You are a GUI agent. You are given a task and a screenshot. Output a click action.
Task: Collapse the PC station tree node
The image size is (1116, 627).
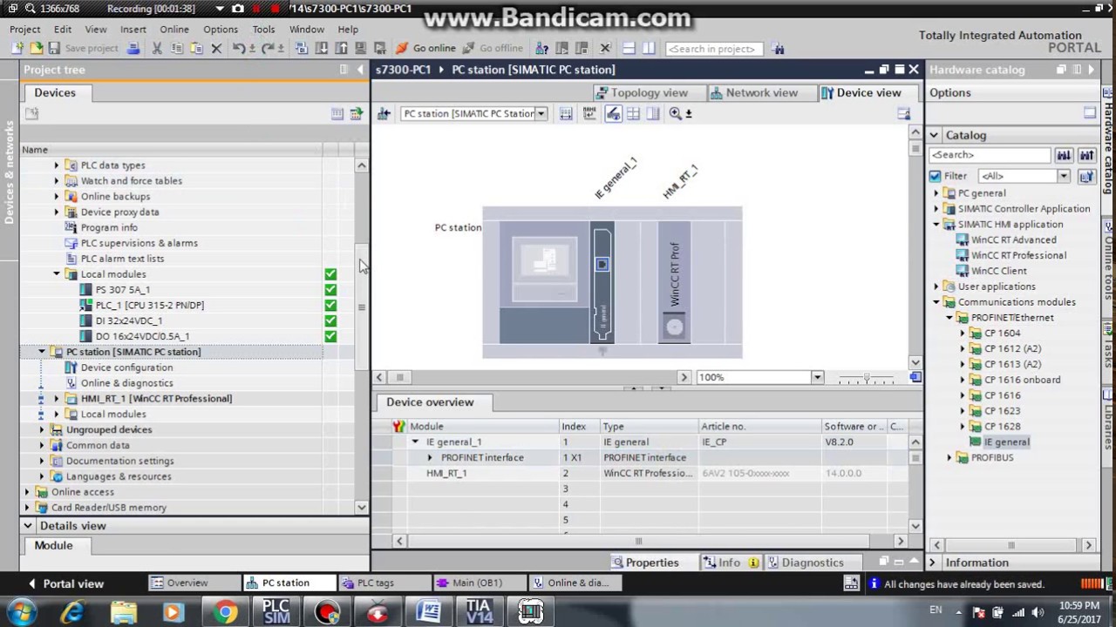42,352
